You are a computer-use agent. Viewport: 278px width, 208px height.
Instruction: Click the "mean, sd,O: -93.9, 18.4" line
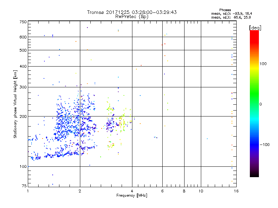(231, 14)
